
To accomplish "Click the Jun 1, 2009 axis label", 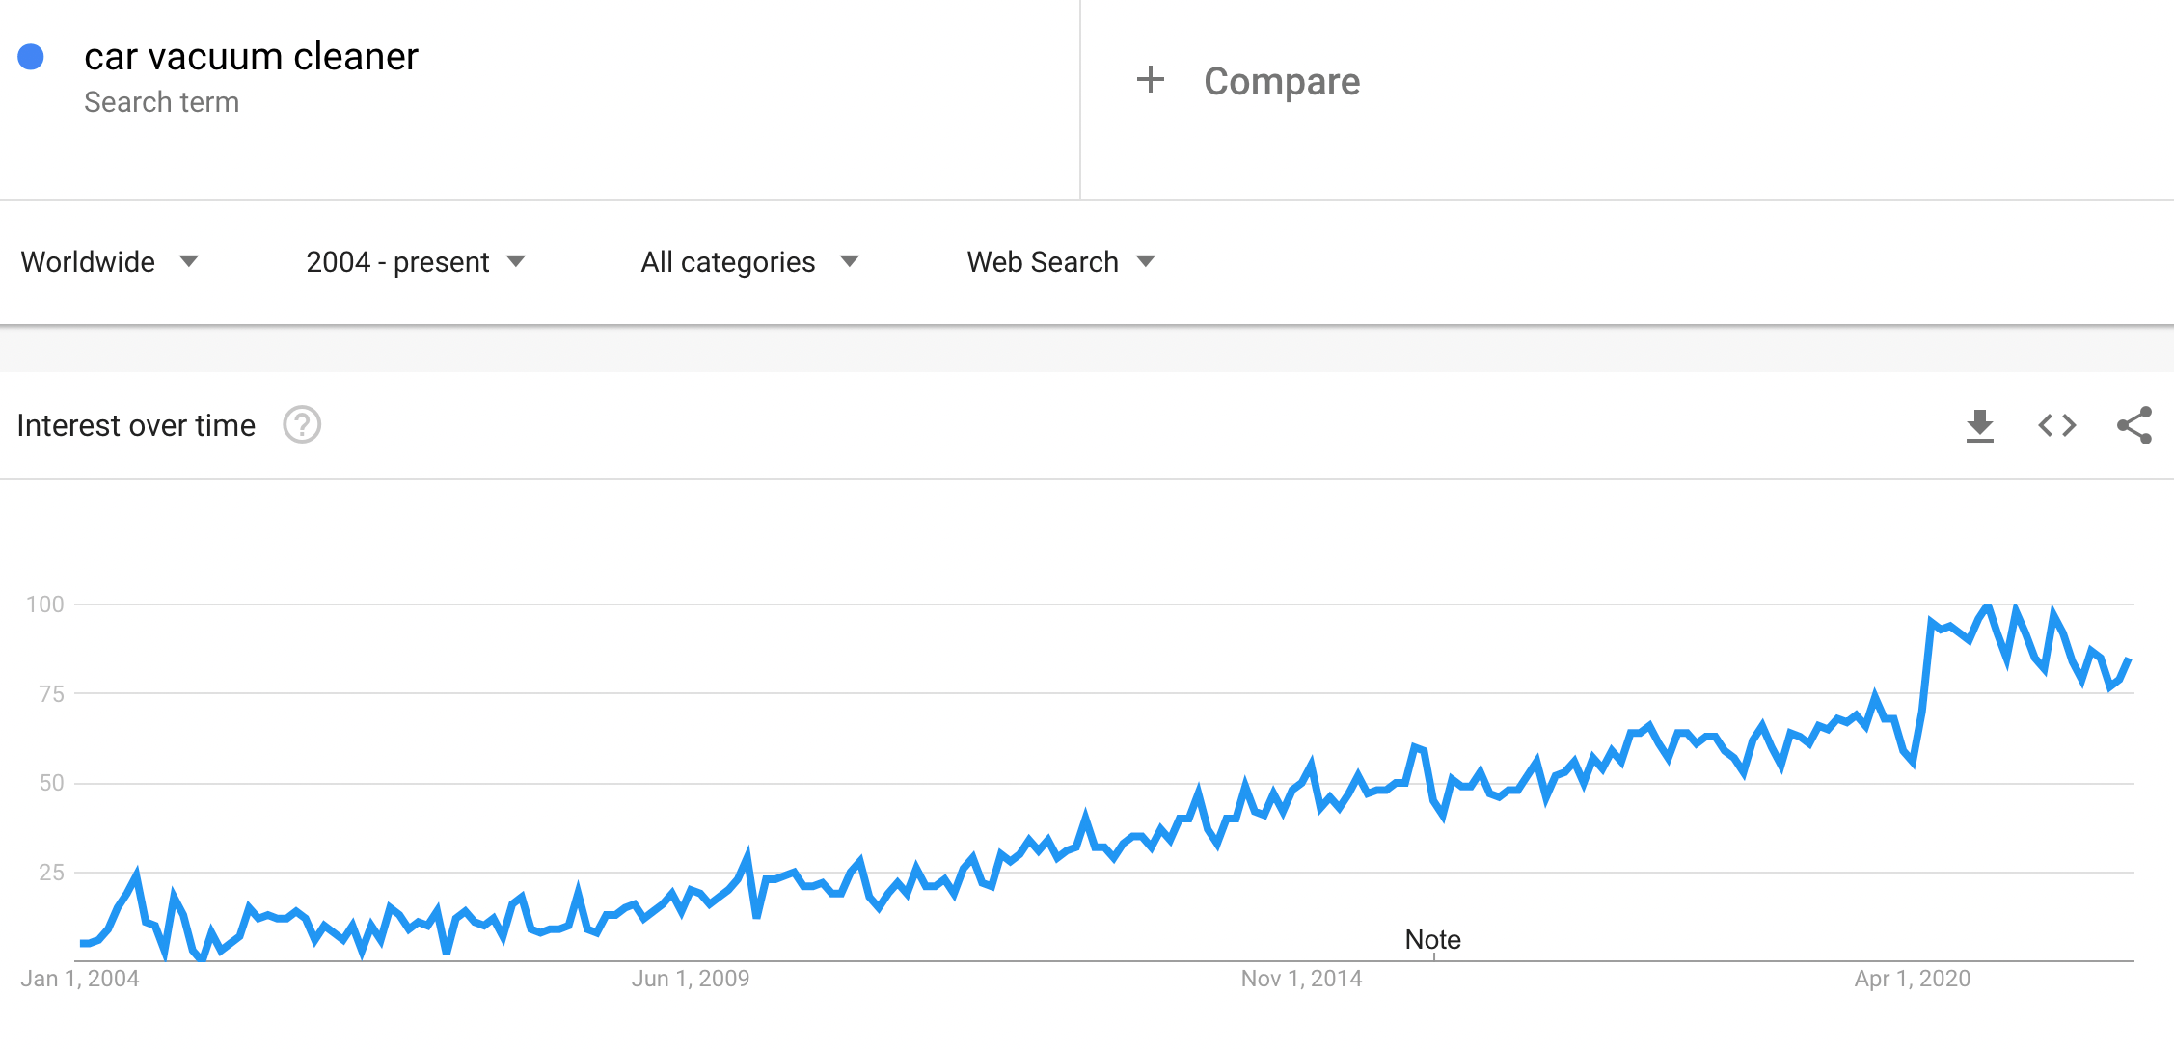I will [x=690, y=979].
